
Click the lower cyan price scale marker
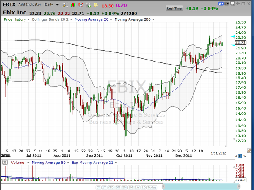pos(233,45)
